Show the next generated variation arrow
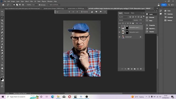 click(x=77, y=12)
